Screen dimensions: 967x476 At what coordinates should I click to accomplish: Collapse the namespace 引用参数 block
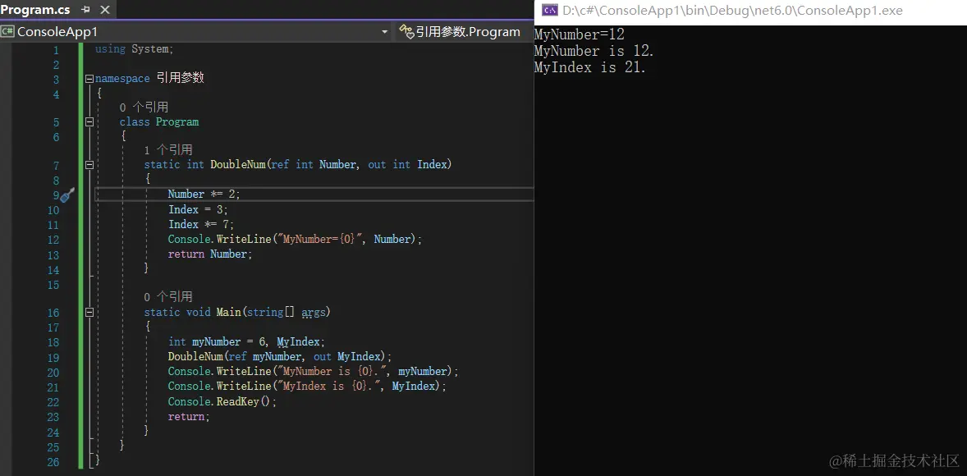click(89, 79)
